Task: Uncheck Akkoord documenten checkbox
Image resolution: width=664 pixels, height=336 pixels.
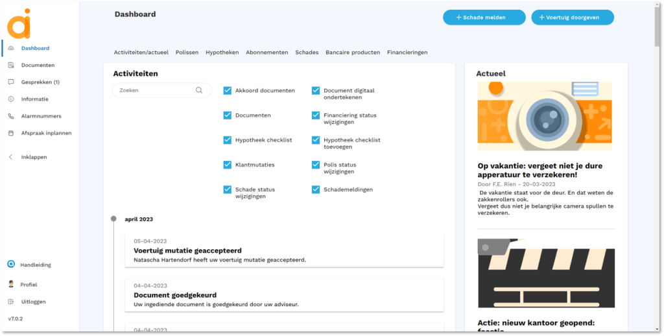Action: point(228,90)
